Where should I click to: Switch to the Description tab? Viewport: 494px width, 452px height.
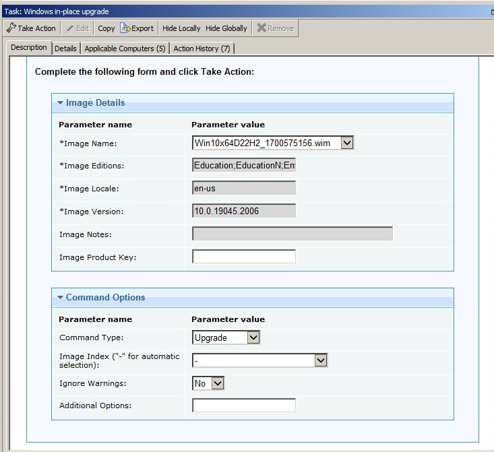click(29, 48)
